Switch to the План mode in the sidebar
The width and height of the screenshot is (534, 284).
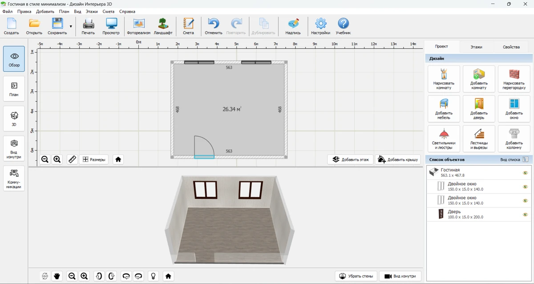coord(14,89)
